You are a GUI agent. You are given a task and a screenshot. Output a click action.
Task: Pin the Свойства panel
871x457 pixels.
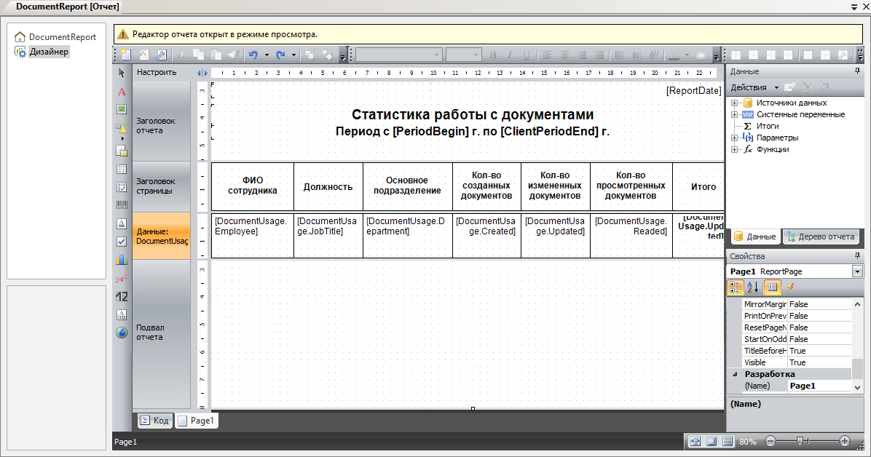pyautogui.click(x=858, y=256)
